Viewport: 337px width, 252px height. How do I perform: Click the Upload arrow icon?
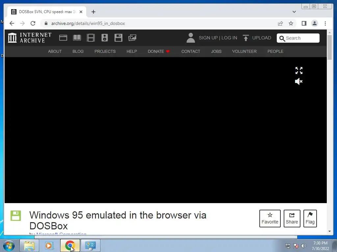pyautogui.click(x=246, y=38)
